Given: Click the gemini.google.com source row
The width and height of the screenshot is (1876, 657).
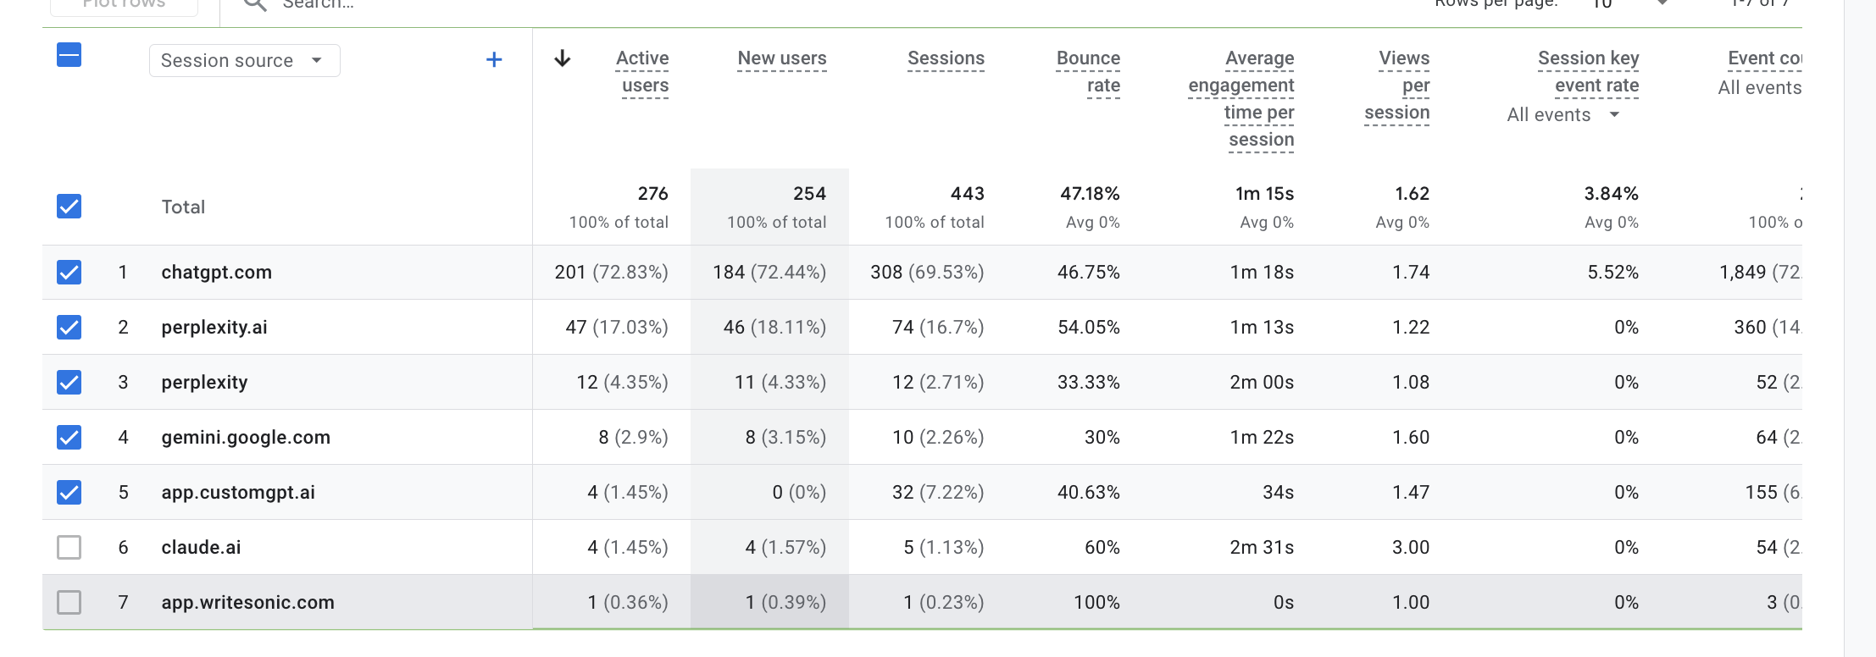Looking at the screenshot, I should coord(922,437).
